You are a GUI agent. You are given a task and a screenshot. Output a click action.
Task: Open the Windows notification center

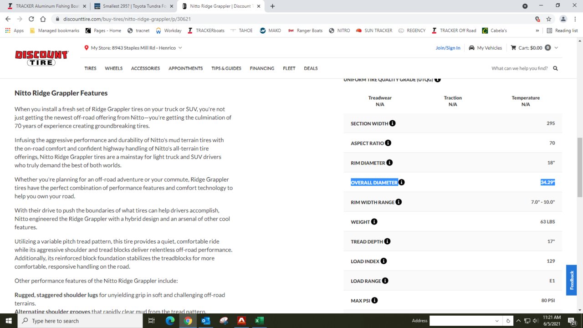pyautogui.click(x=573, y=321)
